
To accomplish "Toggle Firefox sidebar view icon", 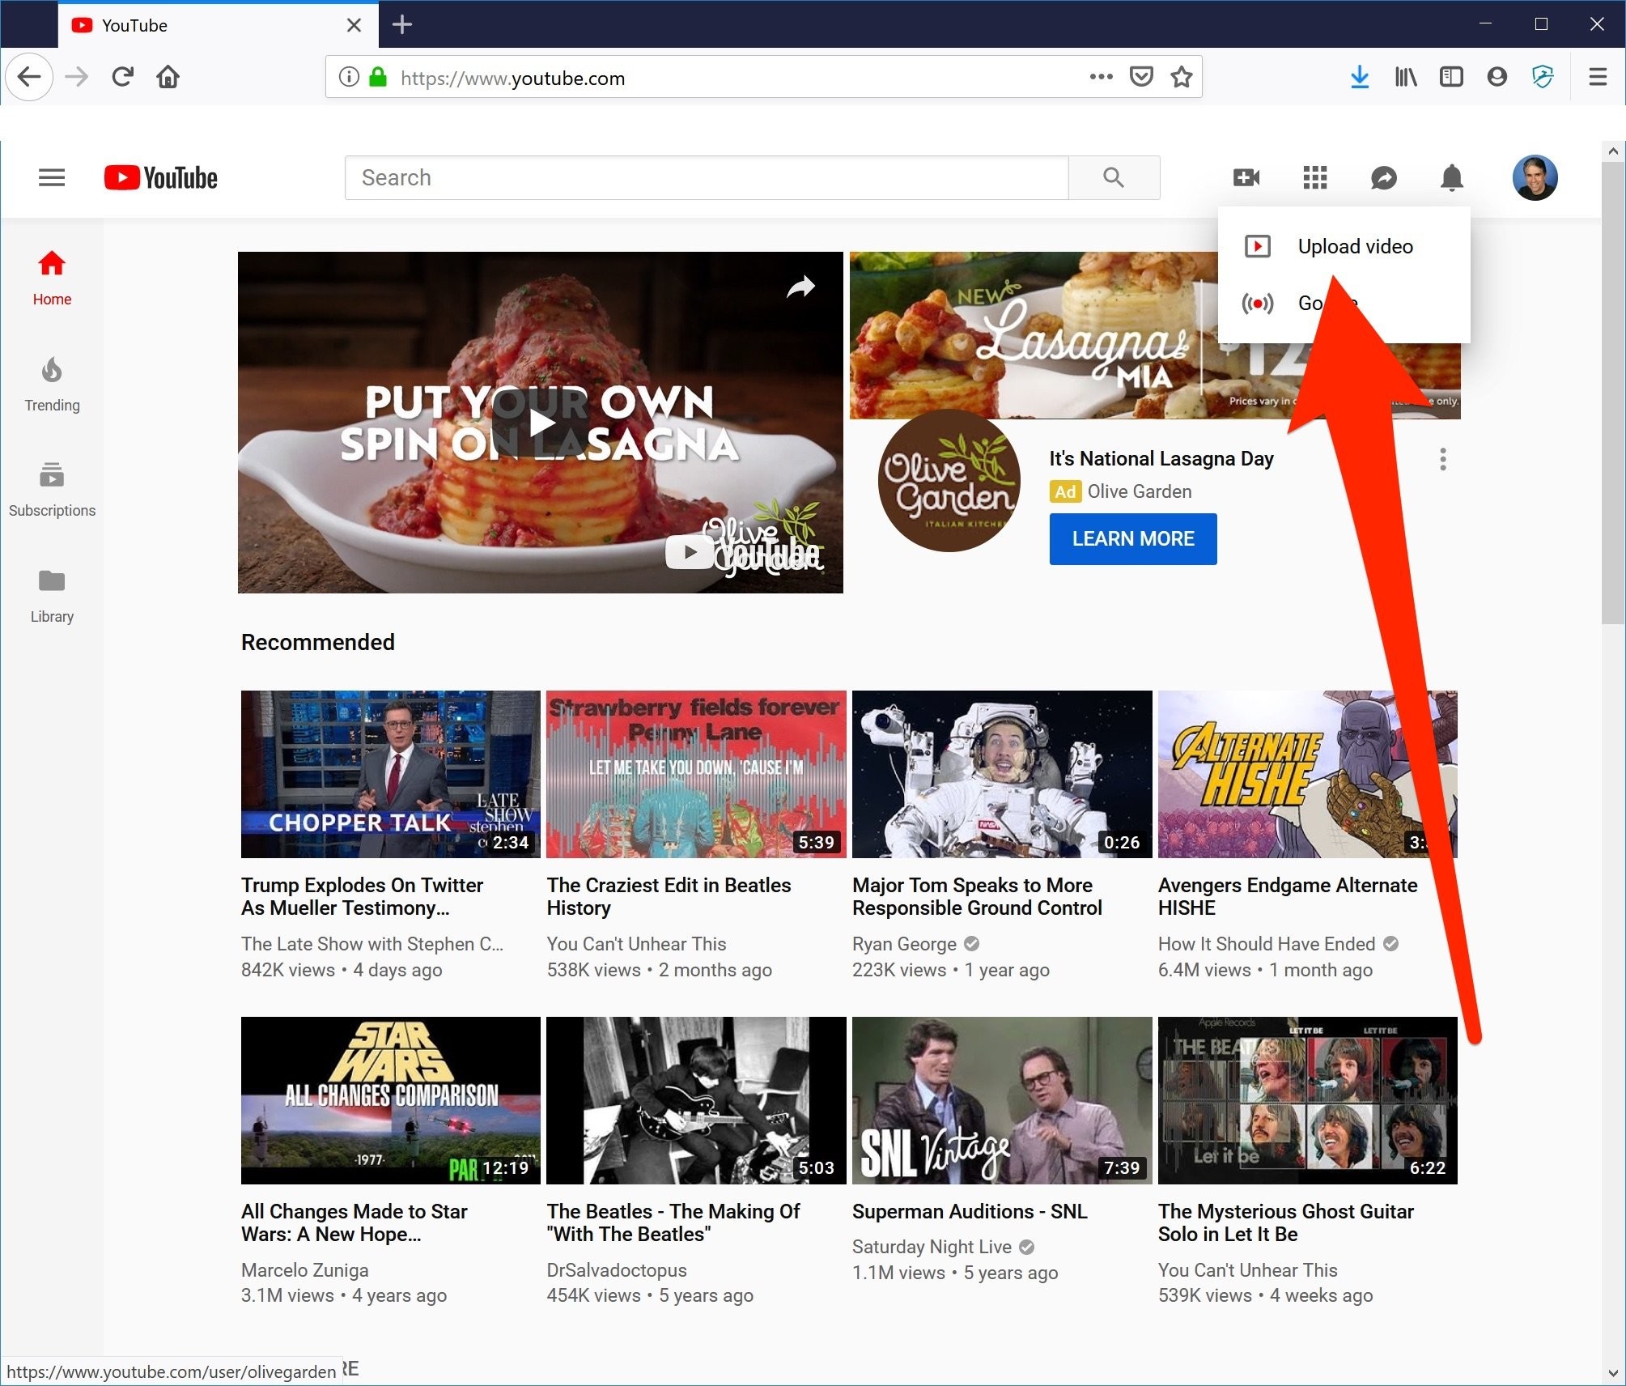I will pyautogui.click(x=1451, y=77).
